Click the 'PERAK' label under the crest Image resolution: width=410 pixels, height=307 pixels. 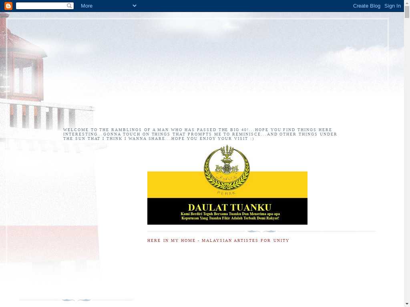[227, 193]
